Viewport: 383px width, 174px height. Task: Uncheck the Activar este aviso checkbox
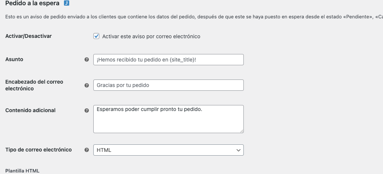click(x=96, y=36)
